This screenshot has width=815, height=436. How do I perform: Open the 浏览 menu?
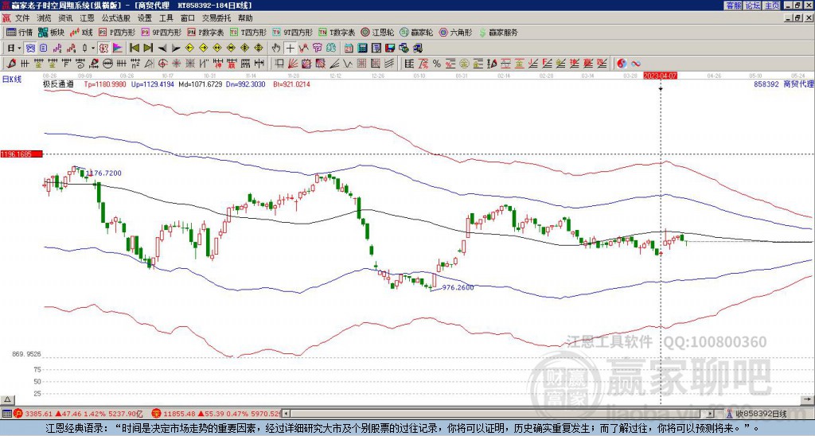45,18
